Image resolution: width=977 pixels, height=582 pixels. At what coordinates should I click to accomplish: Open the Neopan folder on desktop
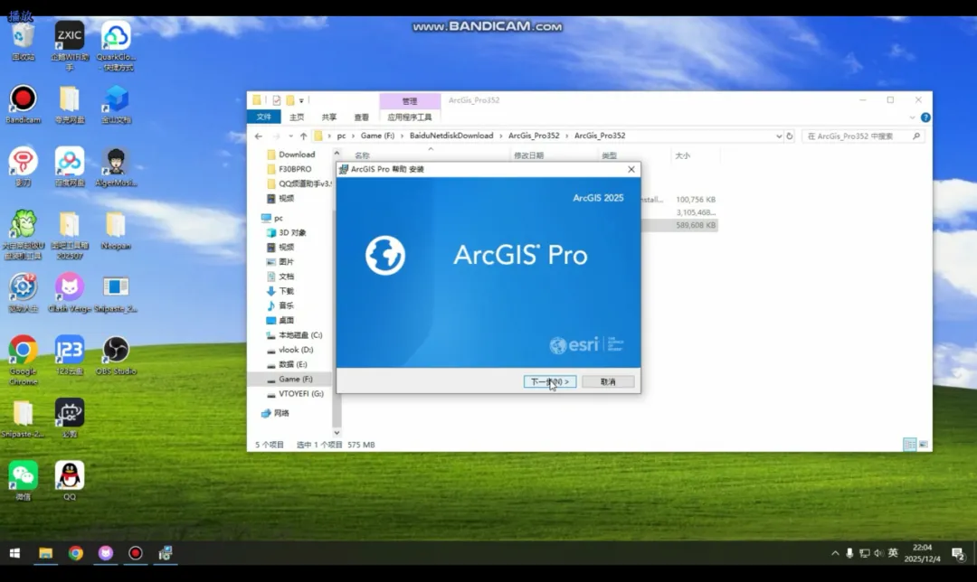point(116,230)
